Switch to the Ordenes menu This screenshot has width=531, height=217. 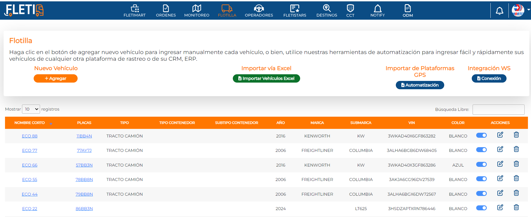pyautogui.click(x=166, y=11)
